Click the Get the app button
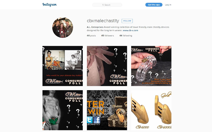212x132 pixels. [154, 5]
